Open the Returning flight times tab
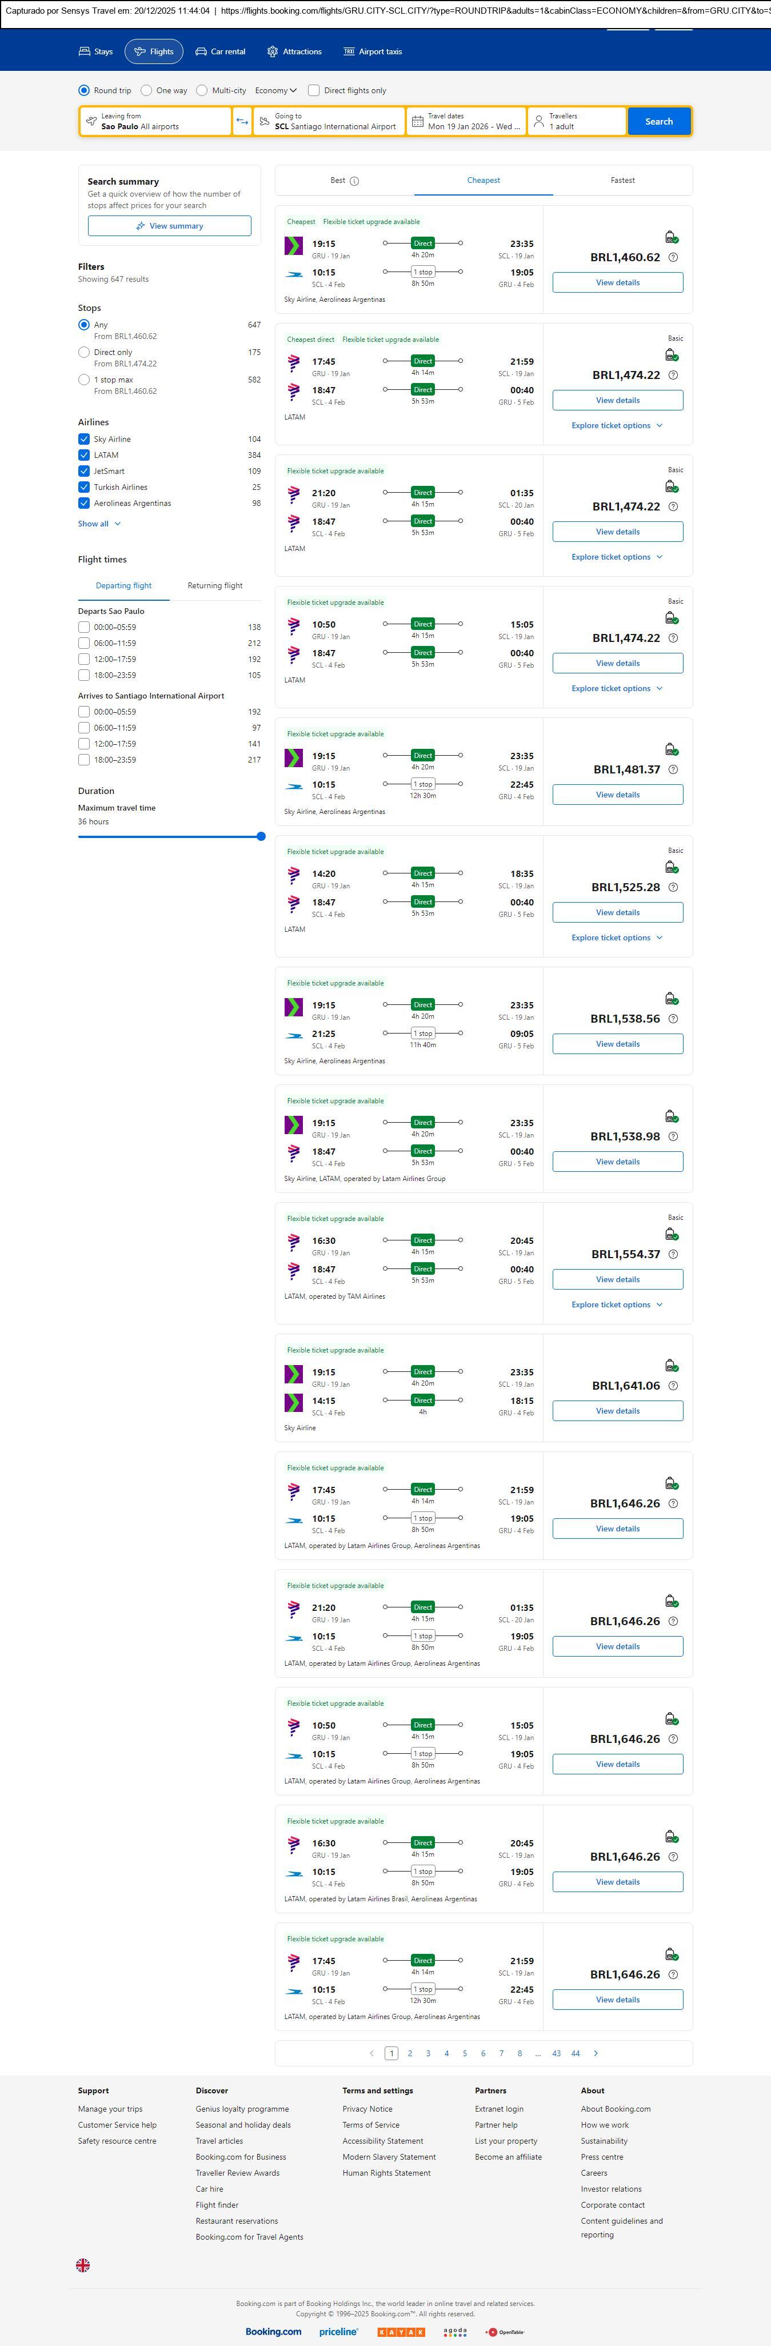Image resolution: width=771 pixels, height=2346 pixels. (x=215, y=585)
